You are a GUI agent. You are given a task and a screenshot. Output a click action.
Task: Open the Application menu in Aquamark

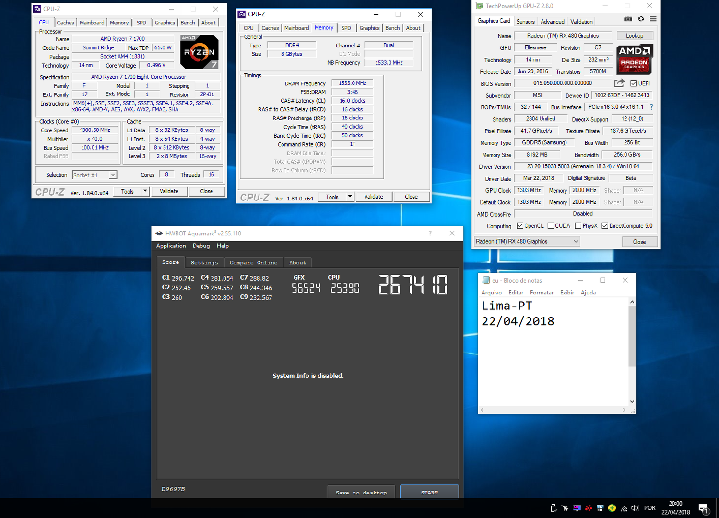point(171,246)
